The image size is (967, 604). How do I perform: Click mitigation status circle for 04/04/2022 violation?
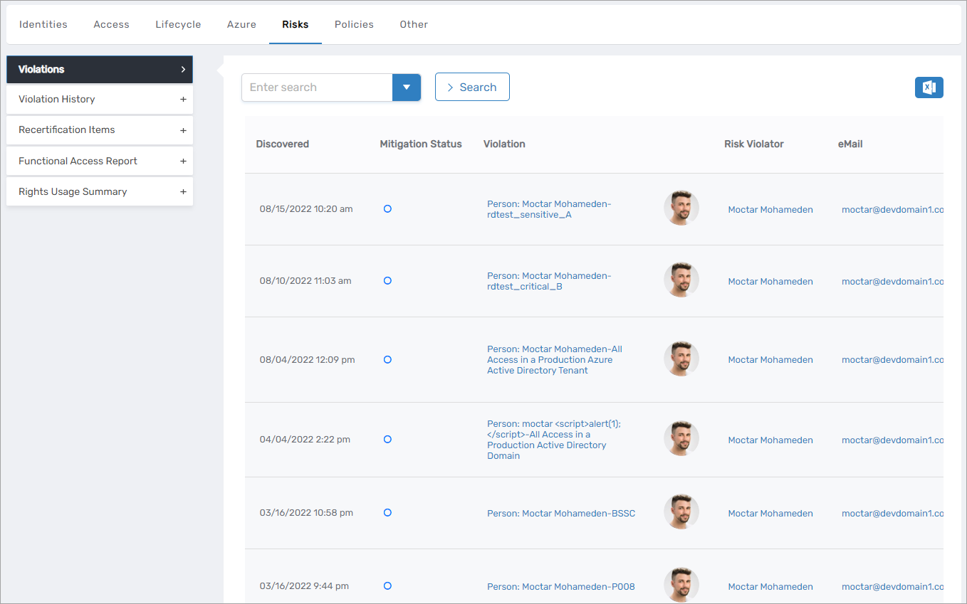[x=387, y=440]
